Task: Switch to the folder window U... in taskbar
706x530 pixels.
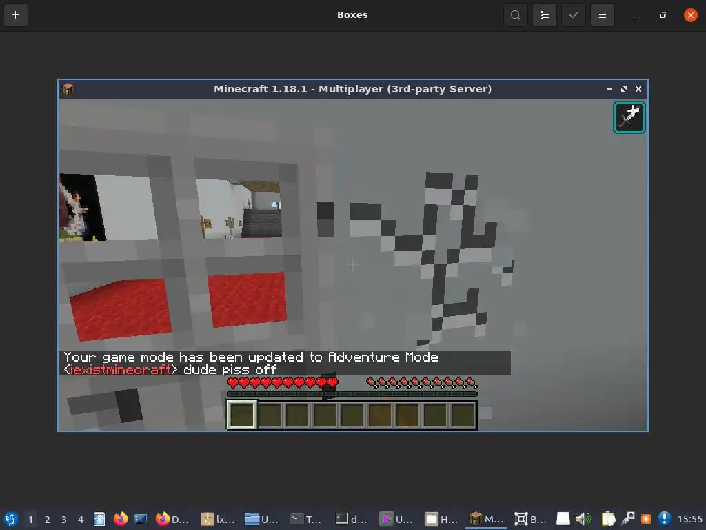Action: pos(261,519)
